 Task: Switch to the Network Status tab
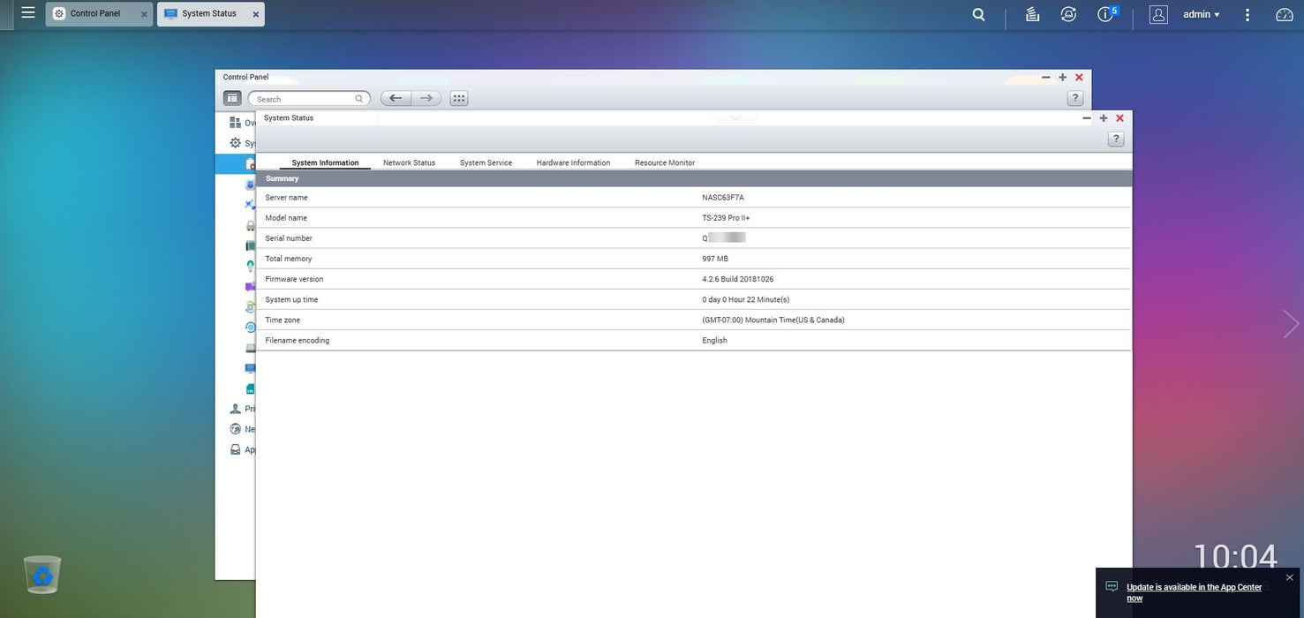[x=409, y=162]
